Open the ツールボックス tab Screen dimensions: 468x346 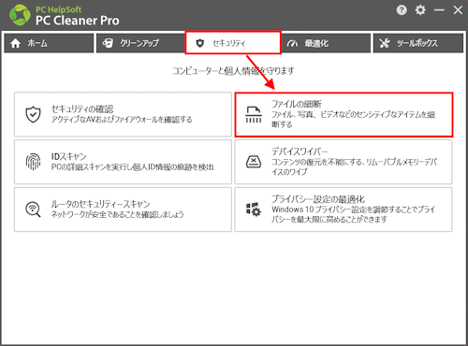pos(418,43)
